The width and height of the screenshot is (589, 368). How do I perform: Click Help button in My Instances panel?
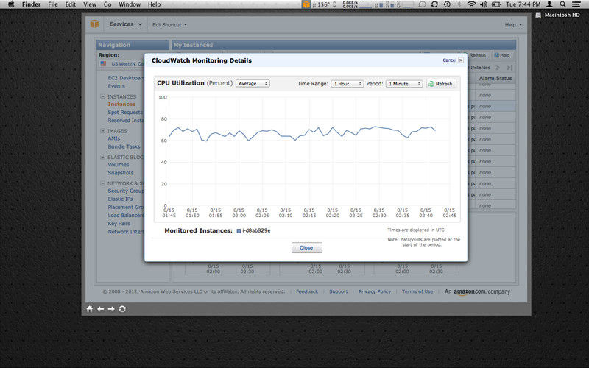point(502,55)
